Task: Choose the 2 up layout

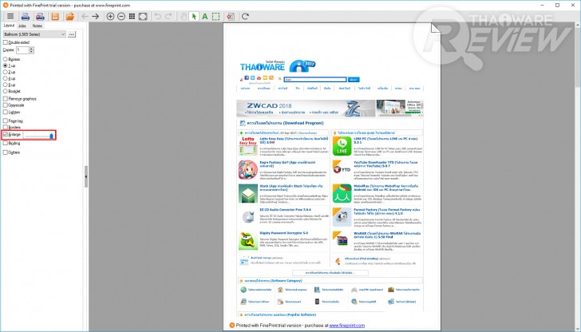Action: point(5,72)
